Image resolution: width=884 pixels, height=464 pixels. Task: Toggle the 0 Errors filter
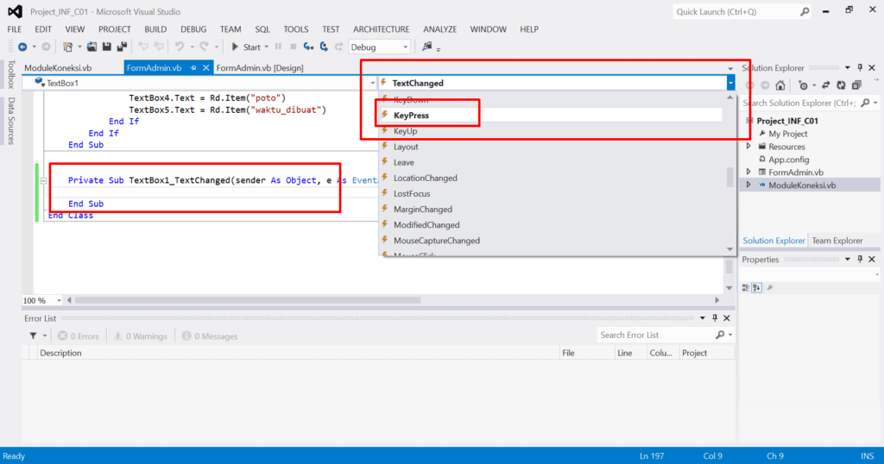79,335
